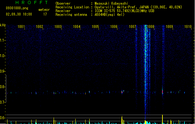Click the tallest yellow intensity spike before 1009

click(x=162, y=119)
